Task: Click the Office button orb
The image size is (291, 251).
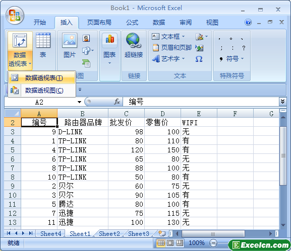Action: tap(15, 16)
